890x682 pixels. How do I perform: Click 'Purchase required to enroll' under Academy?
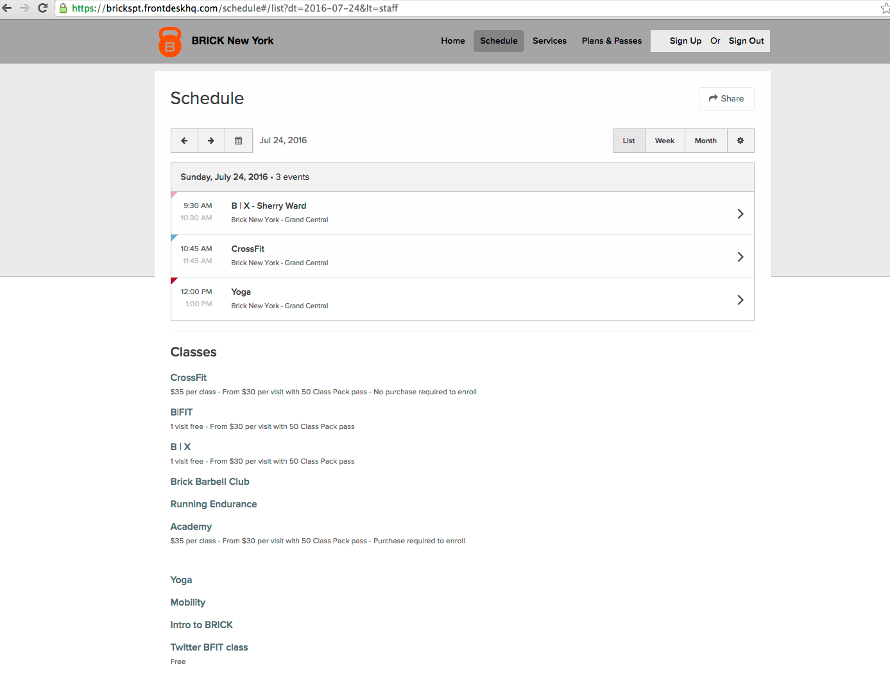pos(419,541)
